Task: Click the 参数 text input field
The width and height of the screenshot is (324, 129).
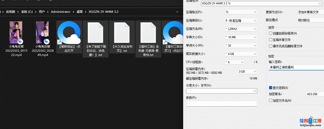Action: coord(221,104)
